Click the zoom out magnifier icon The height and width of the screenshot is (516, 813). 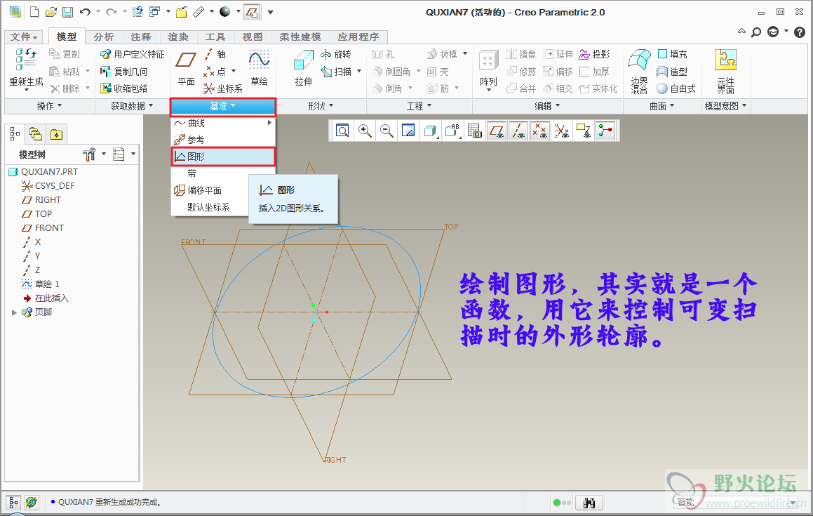387,131
